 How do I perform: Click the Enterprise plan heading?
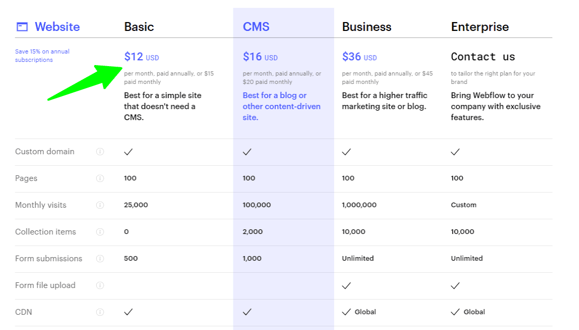(480, 27)
